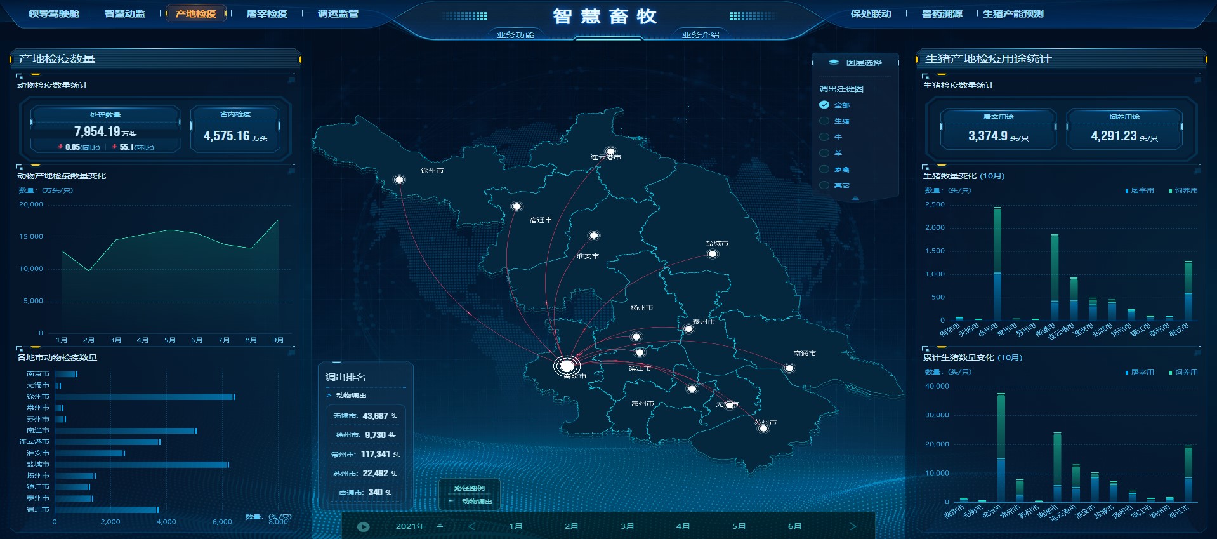This screenshot has height=539, width=1217.
Task: Advance the timeline with right arrow
Action: coord(853,526)
